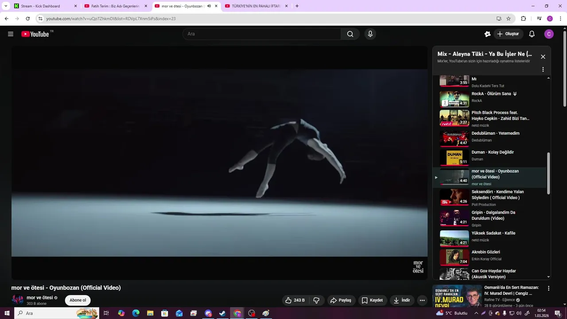Switch to the Fatih Terim tab
Screen dimensions: 567x319
tap(115, 6)
